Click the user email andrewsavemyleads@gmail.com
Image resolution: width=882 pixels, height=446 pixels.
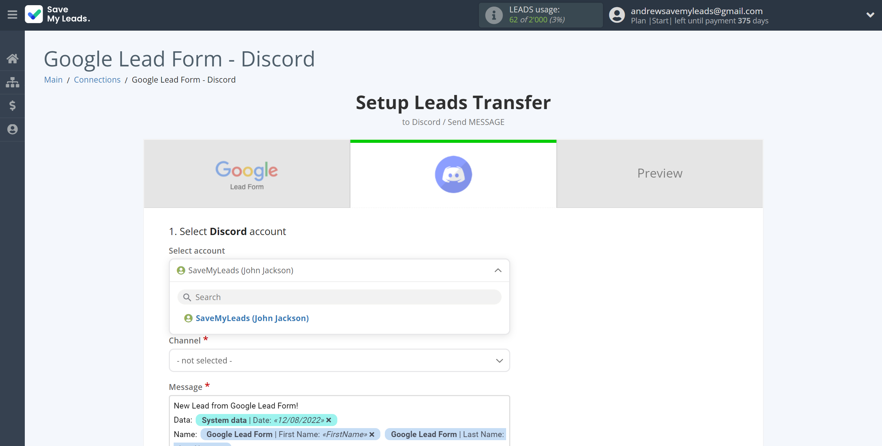click(697, 11)
